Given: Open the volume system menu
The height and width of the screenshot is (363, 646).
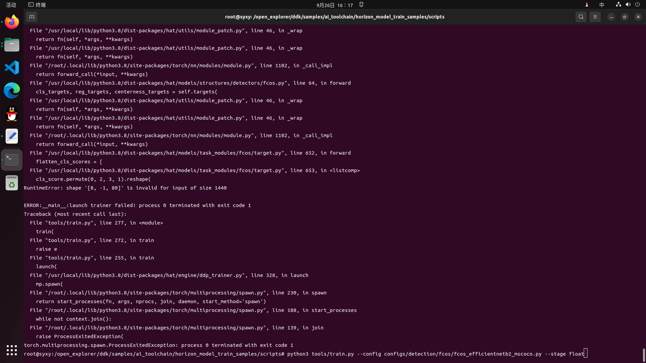Looking at the screenshot, I should pyautogui.click(x=628, y=5).
